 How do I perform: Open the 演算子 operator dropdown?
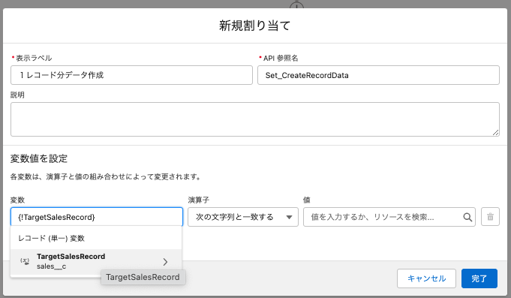click(x=243, y=217)
